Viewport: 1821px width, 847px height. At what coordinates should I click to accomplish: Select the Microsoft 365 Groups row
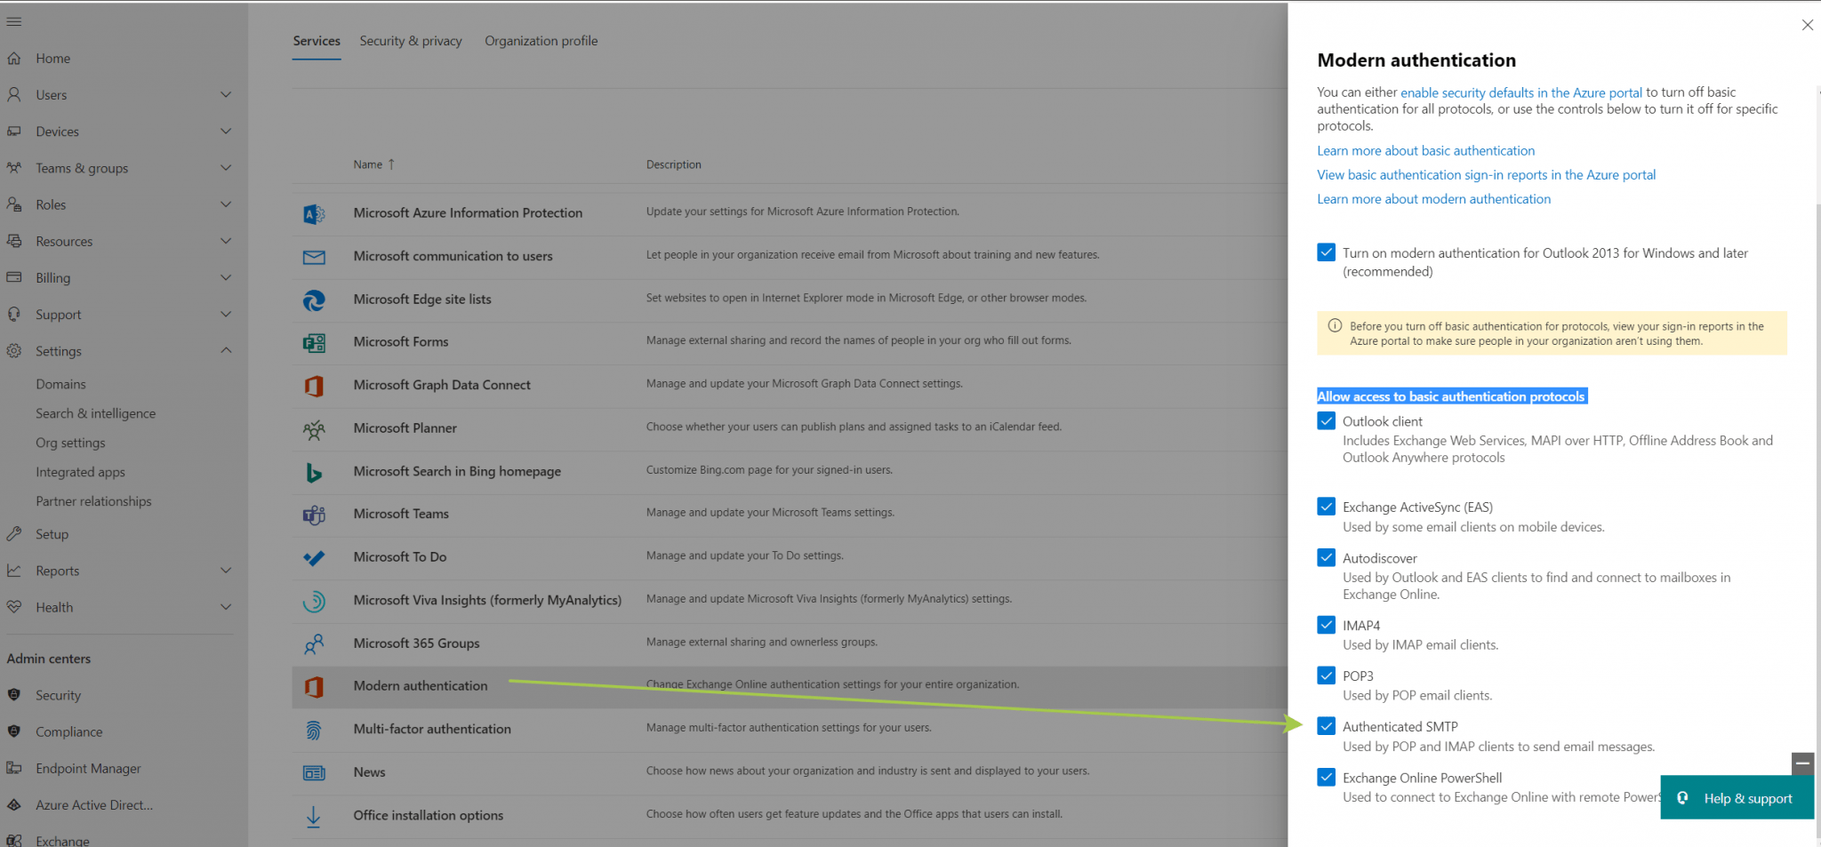[x=790, y=643]
